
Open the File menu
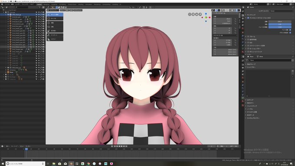click(7, 4)
